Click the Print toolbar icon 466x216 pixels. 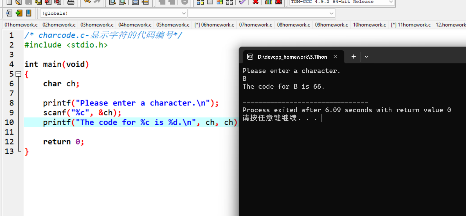pos(71,2)
